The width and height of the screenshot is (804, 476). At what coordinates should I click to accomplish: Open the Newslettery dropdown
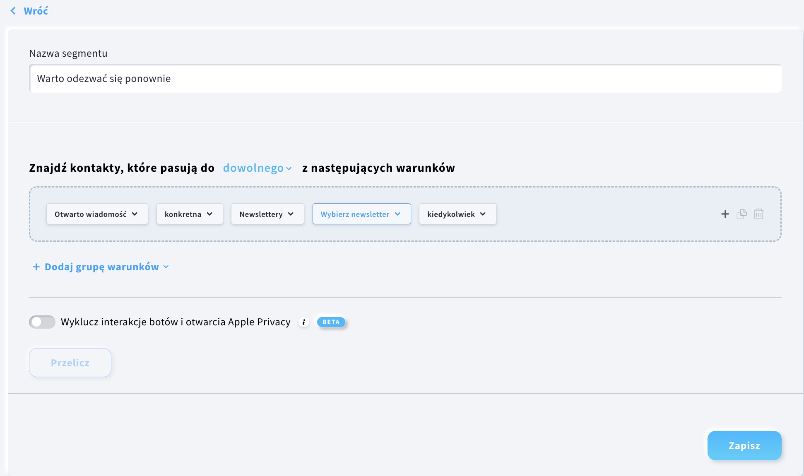click(x=267, y=214)
